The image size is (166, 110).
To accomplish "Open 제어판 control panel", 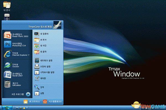I will [40, 78].
